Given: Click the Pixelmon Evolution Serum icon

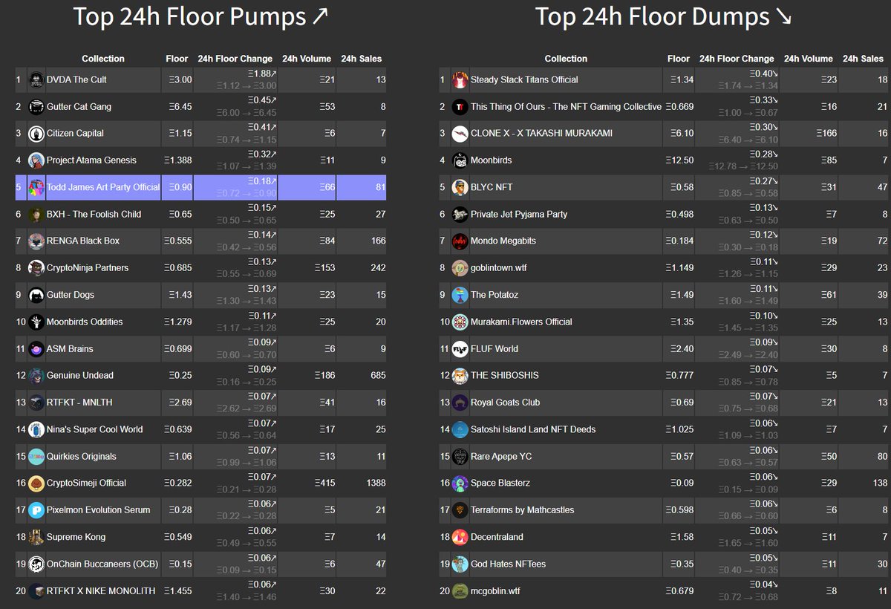Looking at the screenshot, I should pos(36,510).
